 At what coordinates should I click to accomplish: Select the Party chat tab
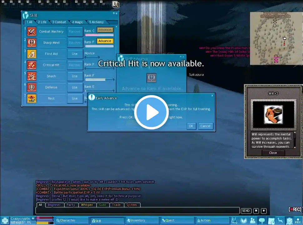click(x=71, y=205)
